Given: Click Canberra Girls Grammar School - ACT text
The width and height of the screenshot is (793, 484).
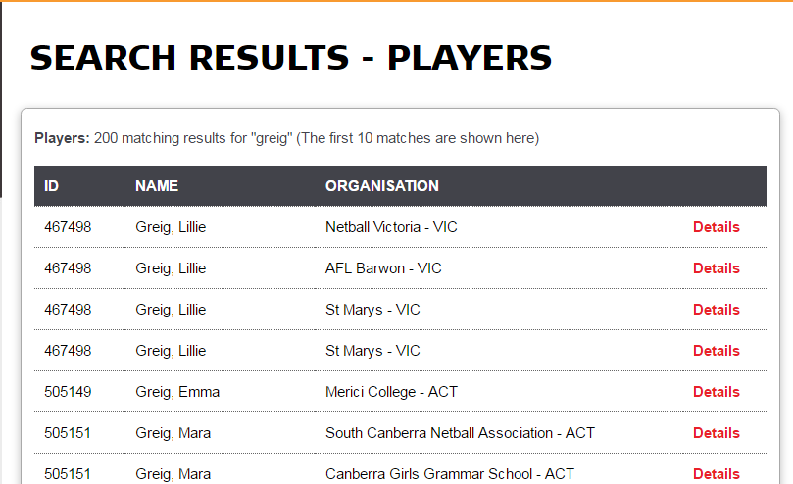Looking at the screenshot, I should click(x=450, y=474).
